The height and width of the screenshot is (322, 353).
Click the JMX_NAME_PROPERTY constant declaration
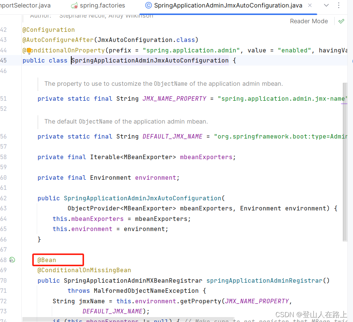(x=174, y=98)
